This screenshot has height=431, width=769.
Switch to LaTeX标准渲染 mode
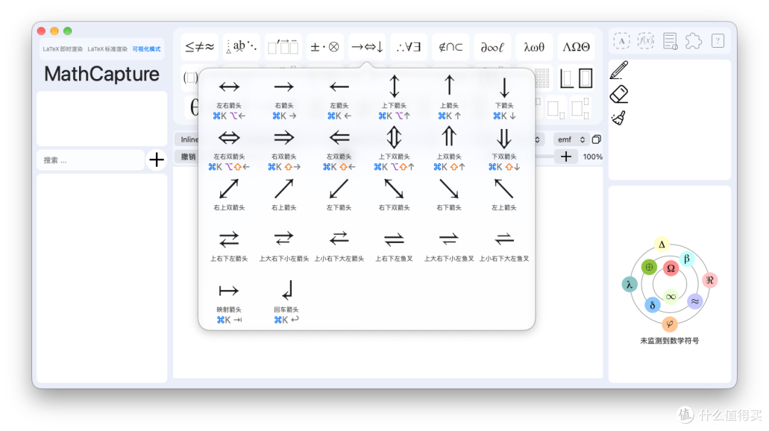(x=108, y=49)
